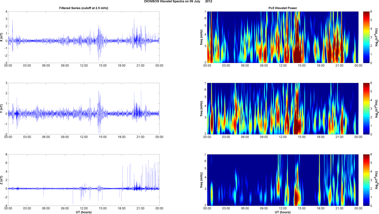
Task: Click the 06:00 tick under the bottom spectrogram
Action: (x=245, y=208)
